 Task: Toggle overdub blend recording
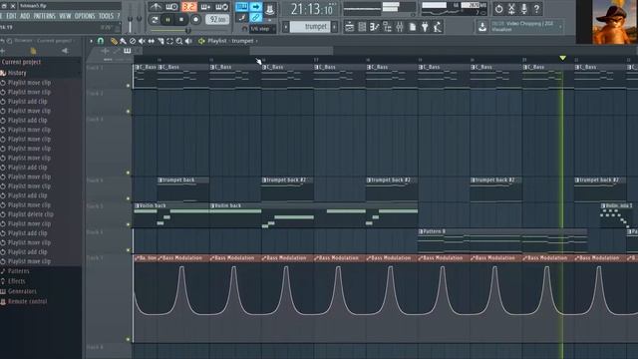pos(205,7)
